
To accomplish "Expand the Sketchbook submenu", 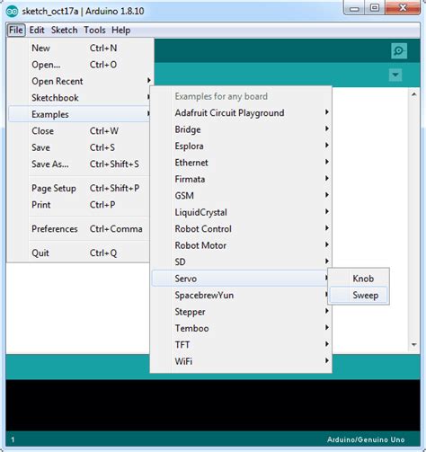I will pos(79,98).
